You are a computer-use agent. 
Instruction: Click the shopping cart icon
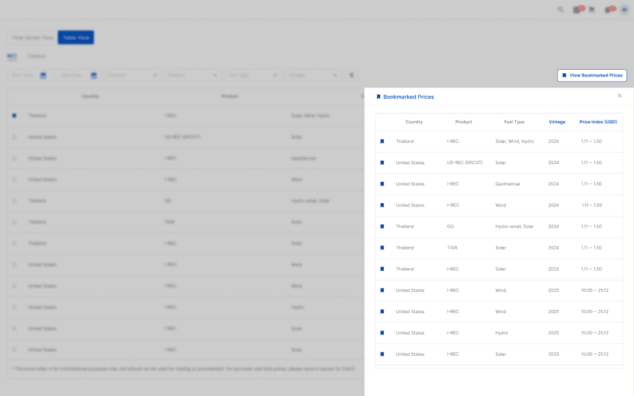(x=592, y=10)
